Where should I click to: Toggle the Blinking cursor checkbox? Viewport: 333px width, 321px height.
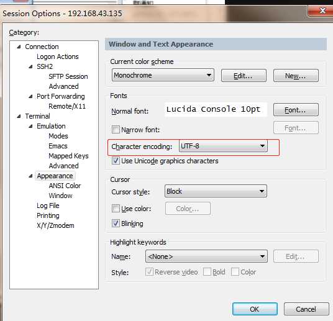(x=116, y=224)
